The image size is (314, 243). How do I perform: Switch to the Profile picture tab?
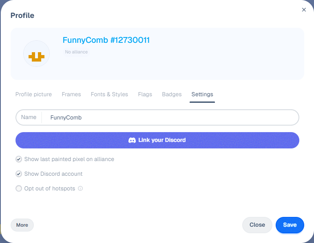point(33,94)
